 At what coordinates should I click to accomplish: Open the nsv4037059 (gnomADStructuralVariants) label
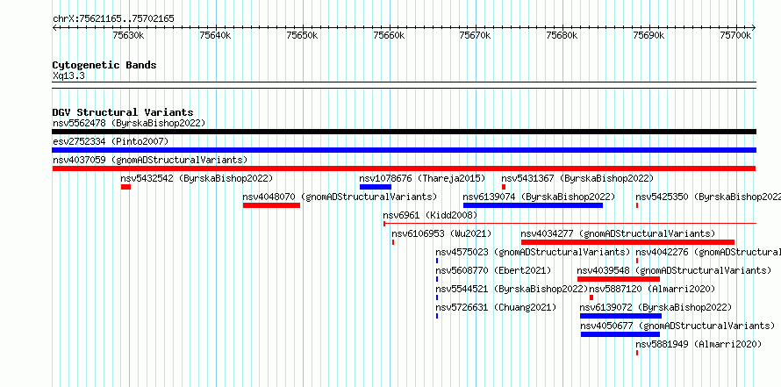(x=150, y=160)
